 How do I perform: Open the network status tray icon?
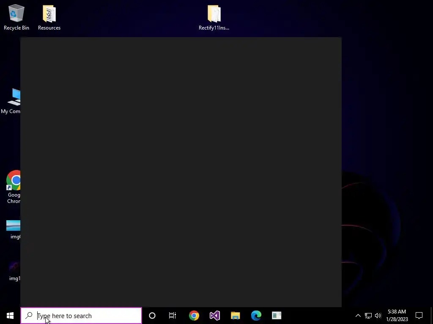368,316
